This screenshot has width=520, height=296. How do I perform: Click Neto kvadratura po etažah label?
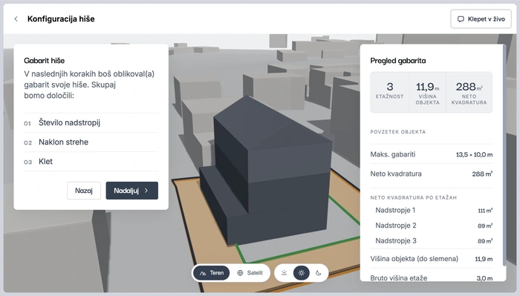[414, 197]
